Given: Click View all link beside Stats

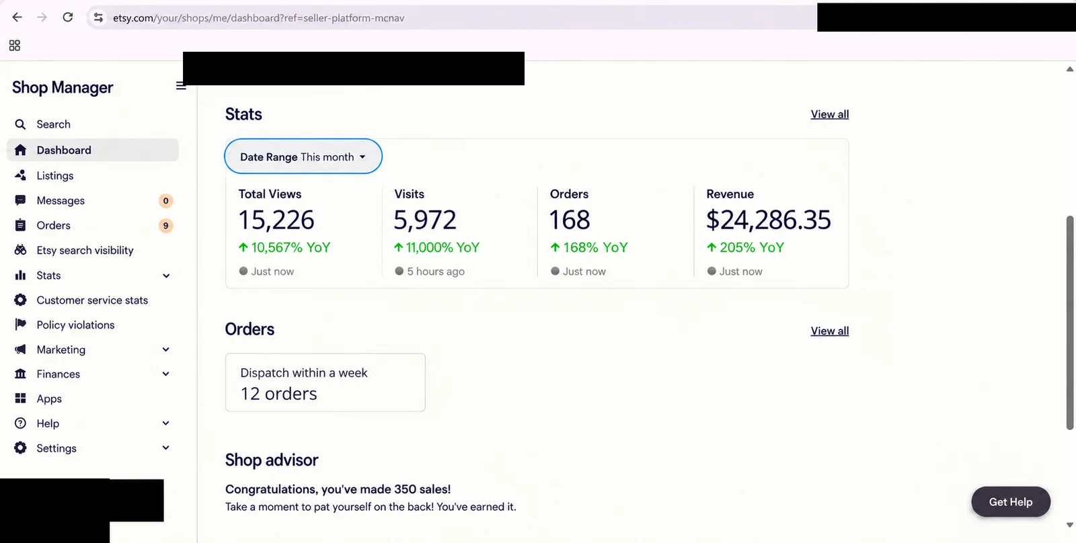Looking at the screenshot, I should [830, 114].
